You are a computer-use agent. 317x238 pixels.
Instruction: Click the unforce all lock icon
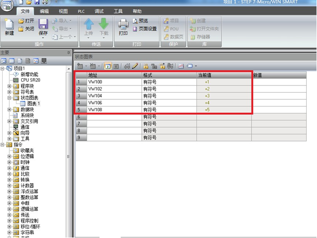click(162, 66)
